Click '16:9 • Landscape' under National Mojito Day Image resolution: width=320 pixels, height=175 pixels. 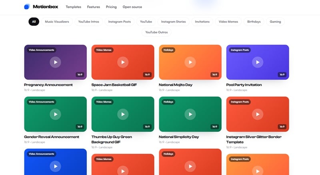coord(169,90)
